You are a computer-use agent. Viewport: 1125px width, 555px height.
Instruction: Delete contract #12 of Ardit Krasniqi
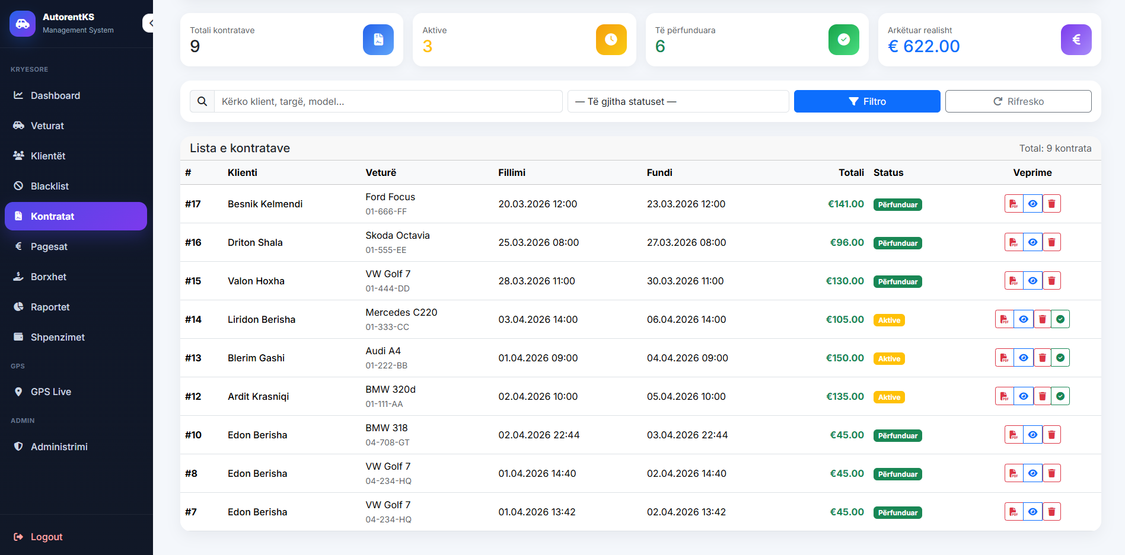point(1042,396)
